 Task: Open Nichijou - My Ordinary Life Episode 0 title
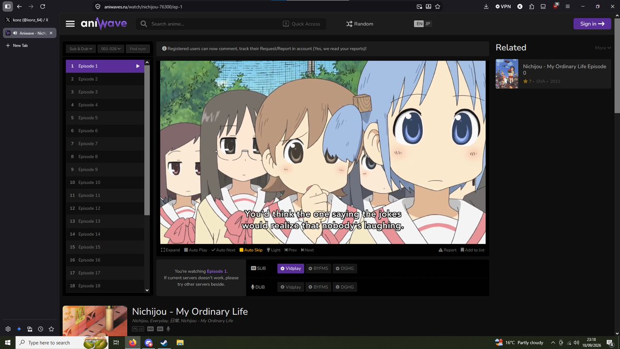[x=564, y=70]
